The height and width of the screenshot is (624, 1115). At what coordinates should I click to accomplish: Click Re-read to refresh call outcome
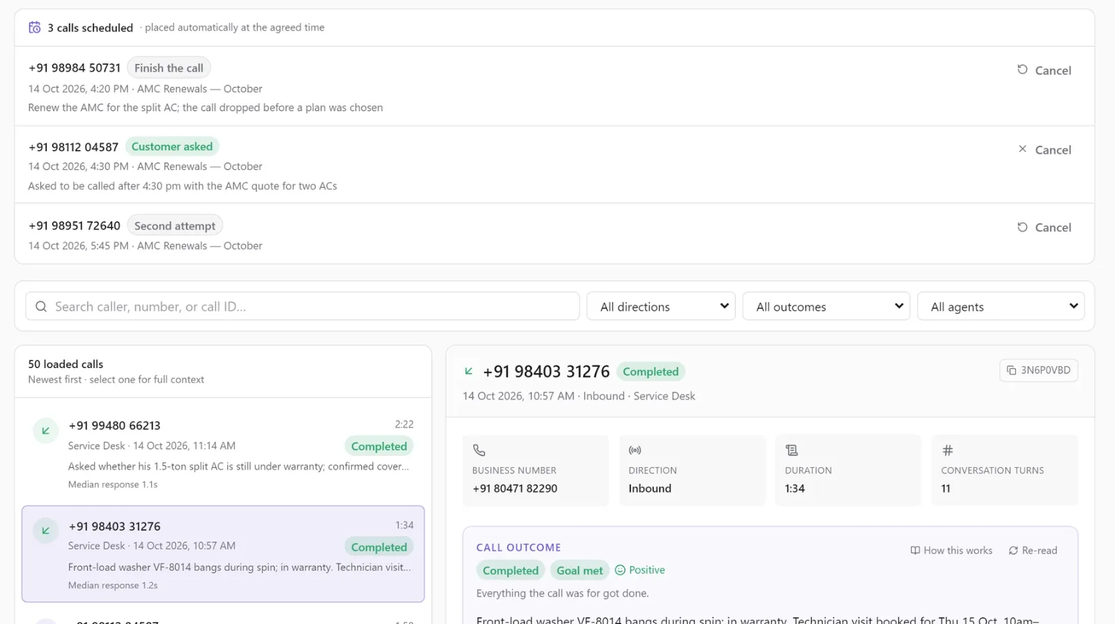pyautogui.click(x=1033, y=550)
